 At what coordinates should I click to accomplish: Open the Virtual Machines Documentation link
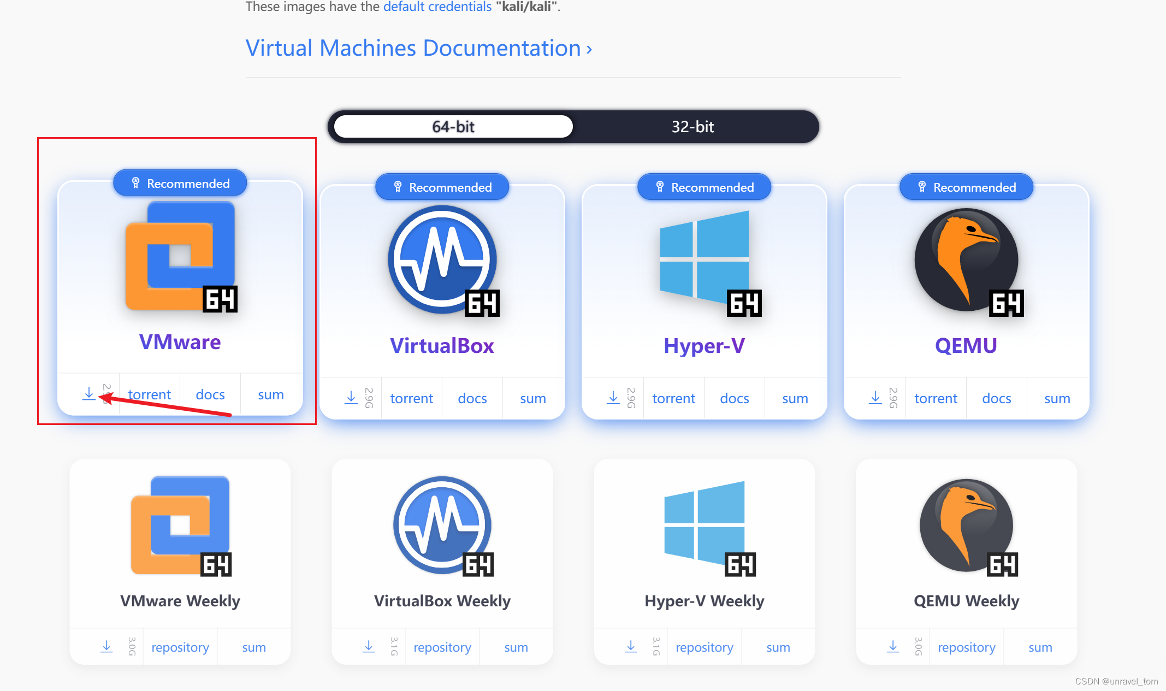pyautogui.click(x=418, y=48)
